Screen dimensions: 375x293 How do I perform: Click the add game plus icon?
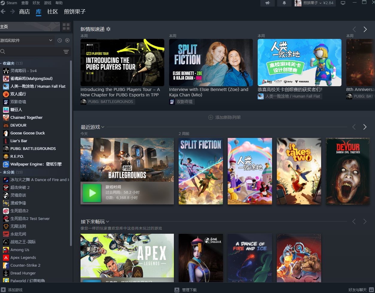point(3,290)
